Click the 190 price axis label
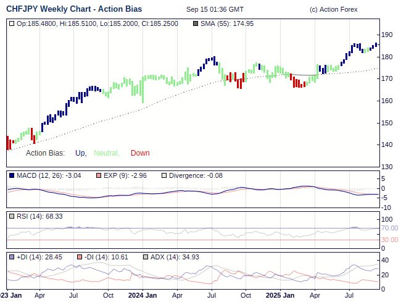 (387, 35)
